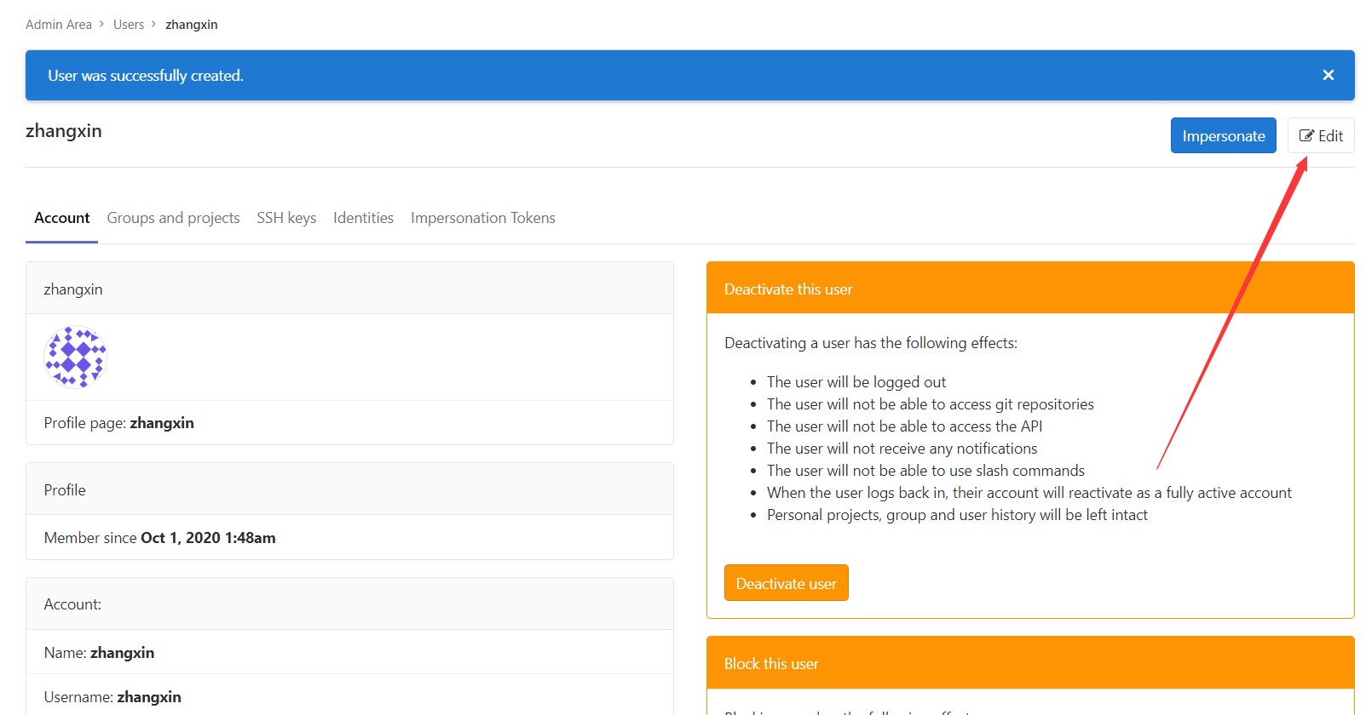Go to the Identities tab
The width and height of the screenshot is (1366, 715).
coord(363,218)
